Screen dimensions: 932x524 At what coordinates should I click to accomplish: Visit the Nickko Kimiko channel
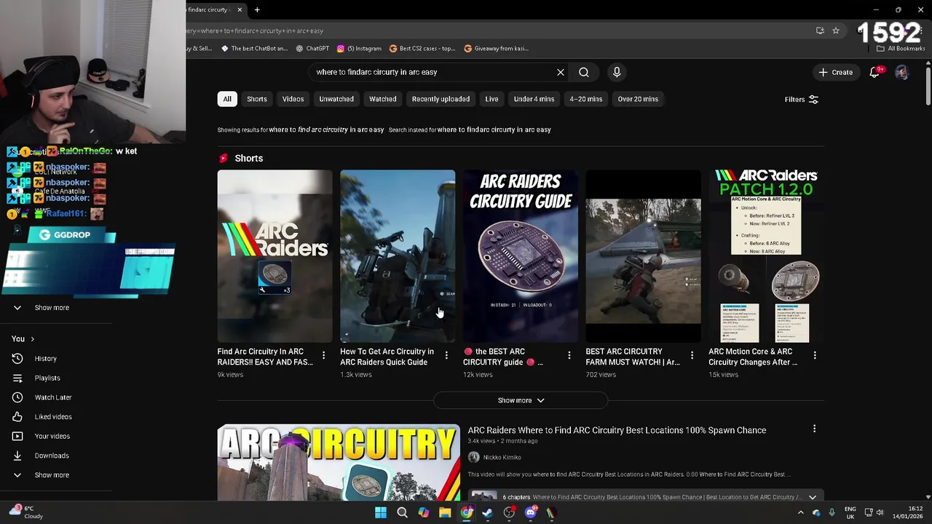[502, 457]
